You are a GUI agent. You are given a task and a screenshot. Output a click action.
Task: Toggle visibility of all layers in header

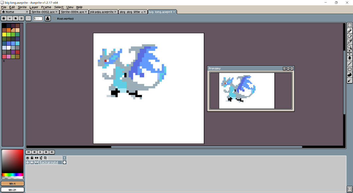click(x=28, y=158)
